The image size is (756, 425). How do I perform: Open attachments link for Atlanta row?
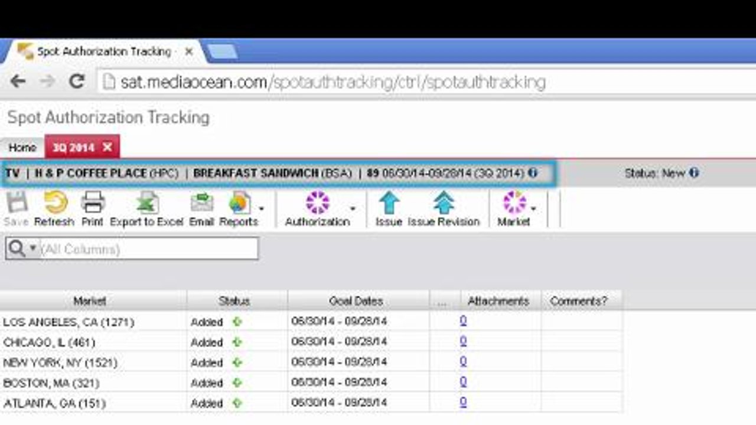(x=463, y=401)
